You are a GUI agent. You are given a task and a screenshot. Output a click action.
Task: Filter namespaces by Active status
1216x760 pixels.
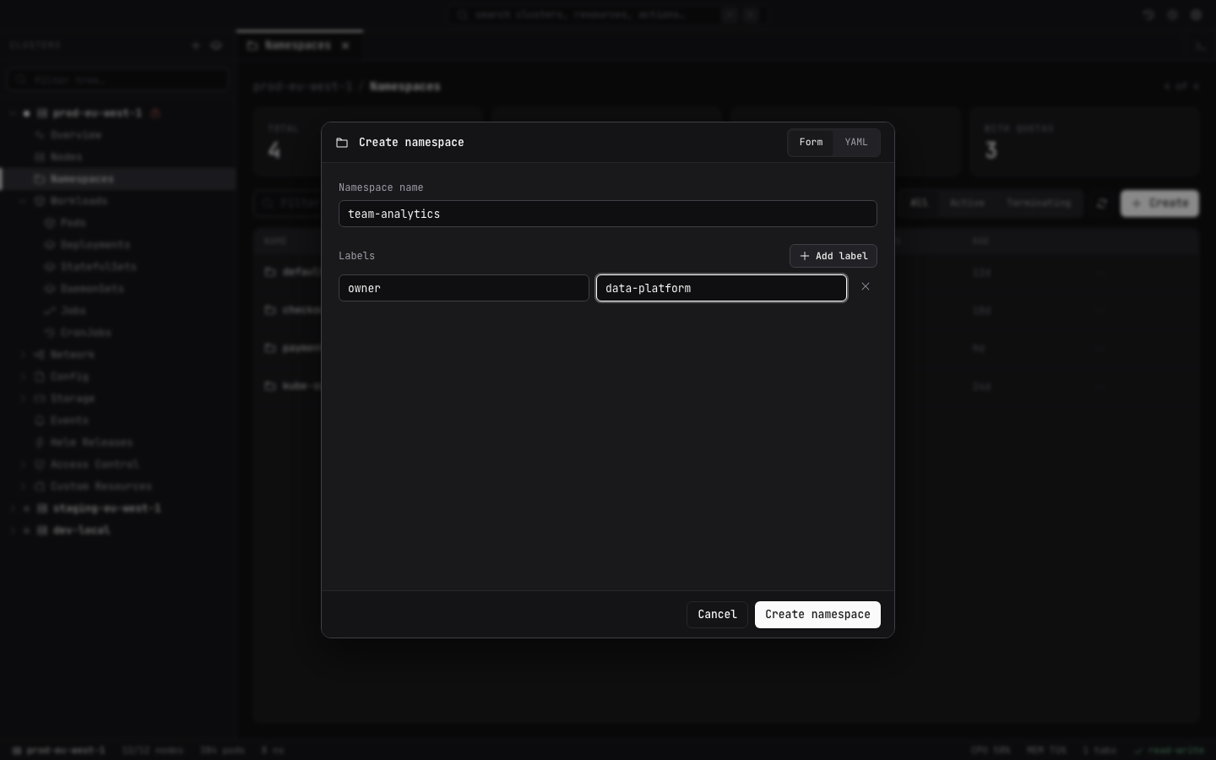point(967,204)
